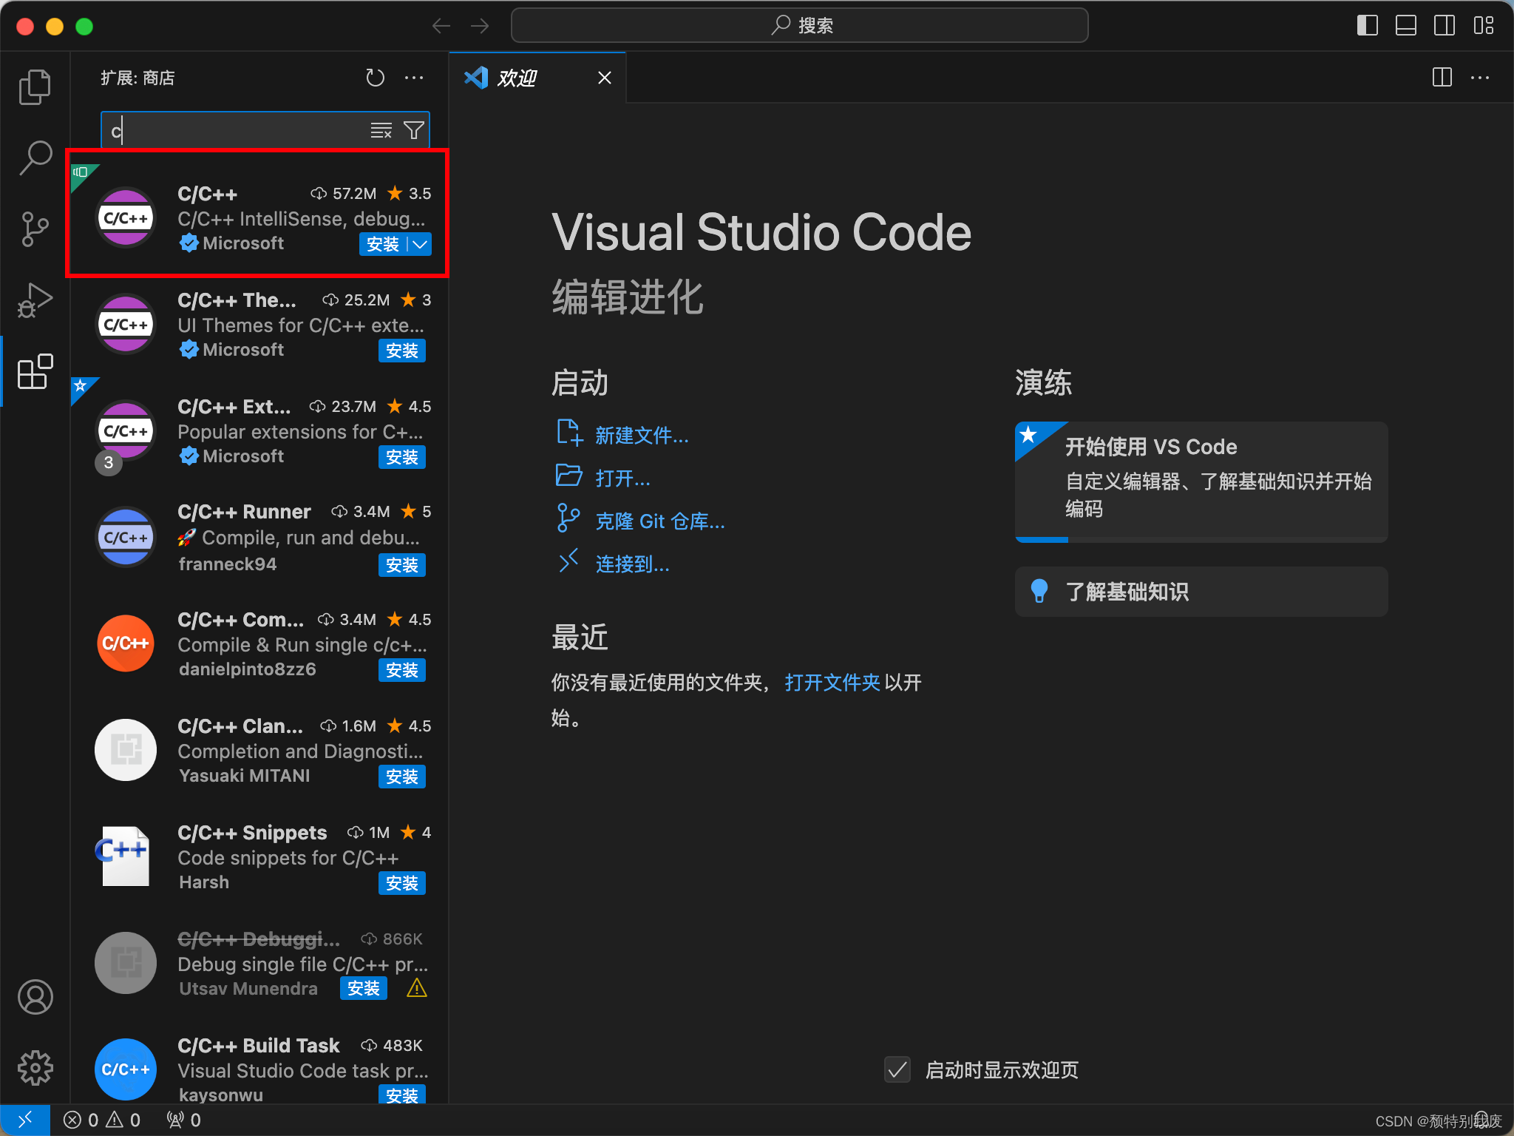
Task: Click the orange C/C++ Compile Run icon
Action: 126,643
